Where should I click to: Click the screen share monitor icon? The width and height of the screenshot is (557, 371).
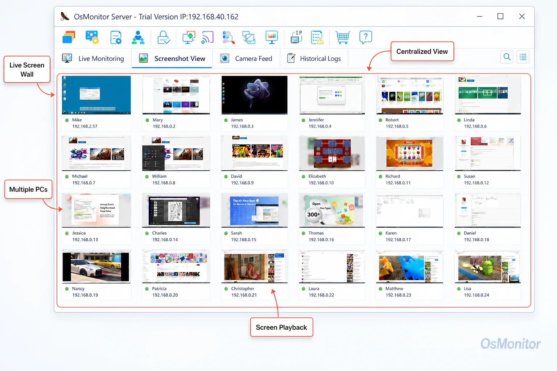point(189,37)
